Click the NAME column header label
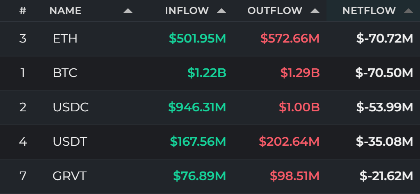Viewport: 420px width, 194px height. [65, 11]
